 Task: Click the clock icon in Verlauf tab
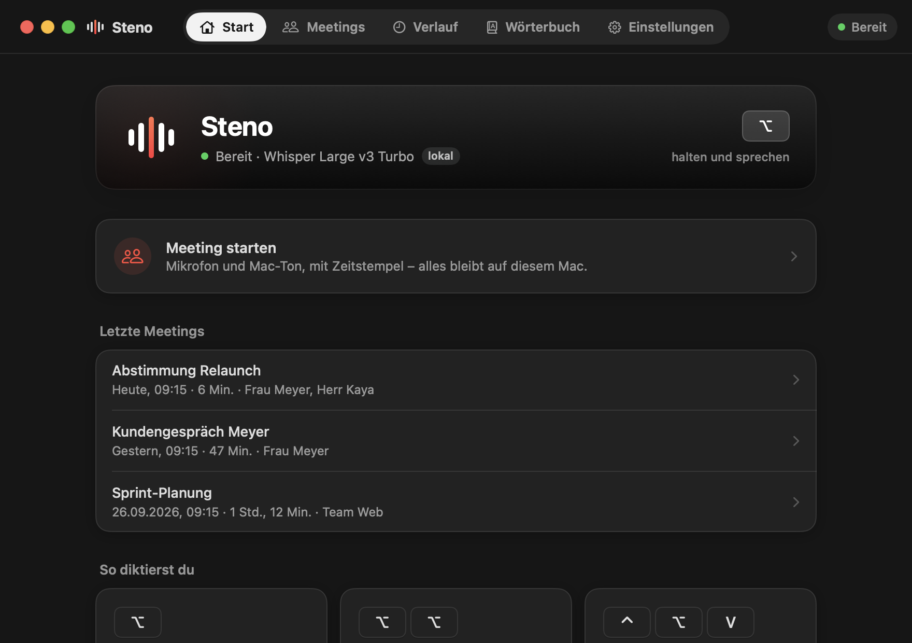click(399, 27)
